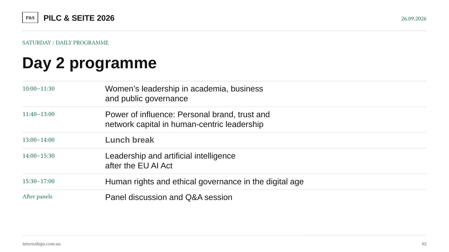Open the Women's leadership in academia session
The width and height of the screenshot is (449, 252).
pyautogui.click(x=184, y=94)
